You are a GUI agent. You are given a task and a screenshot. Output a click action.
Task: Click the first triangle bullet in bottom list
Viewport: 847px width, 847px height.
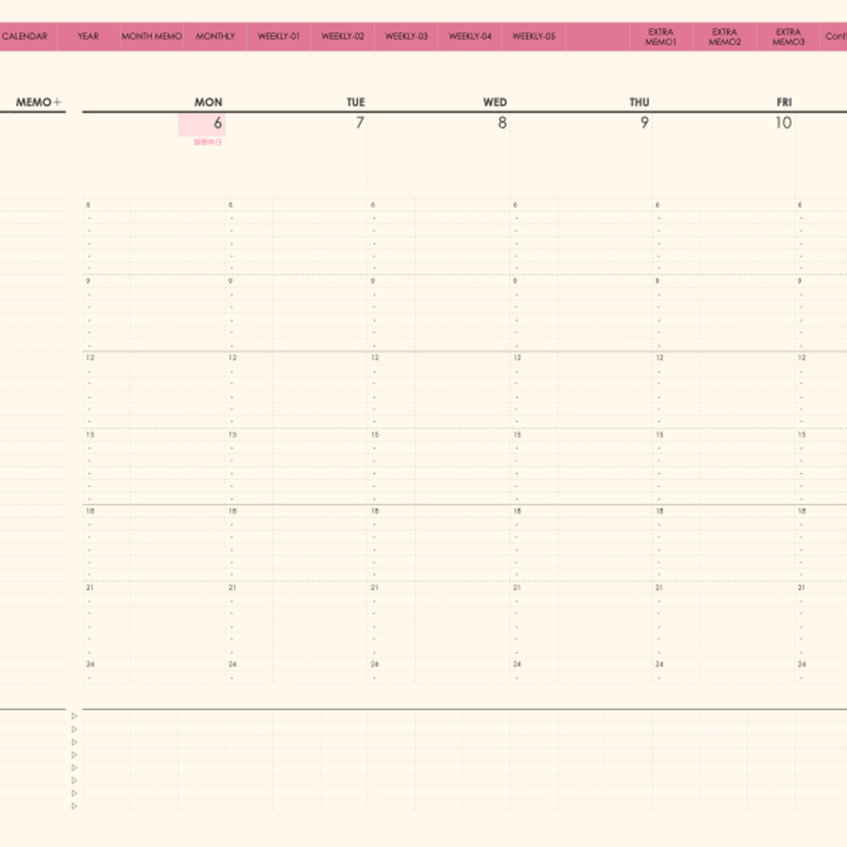pyautogui.click(x=75, y=716)
